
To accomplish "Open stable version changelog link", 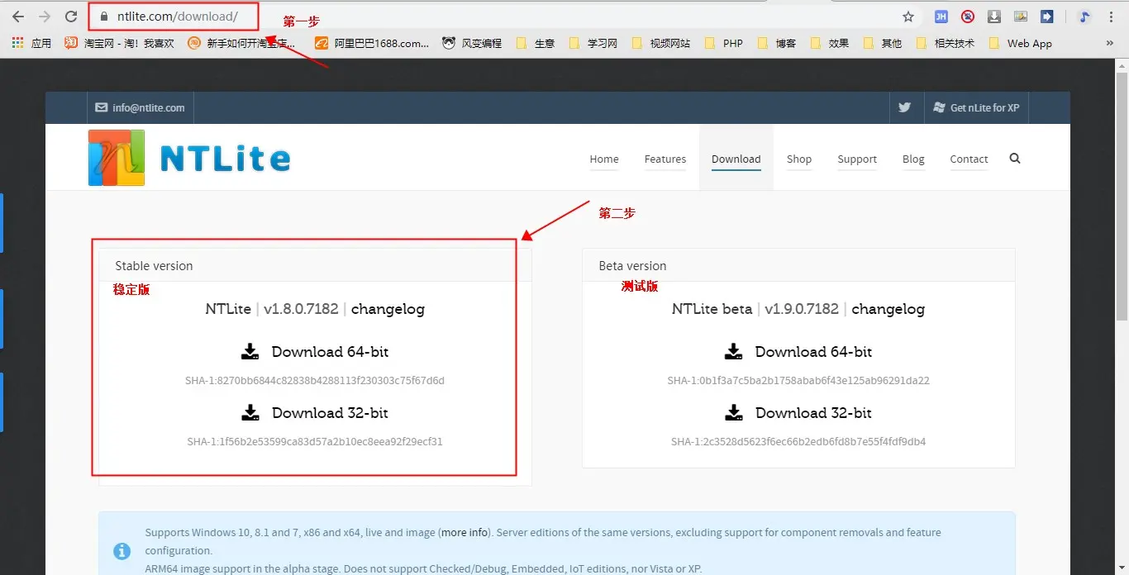I will [388, 309].
